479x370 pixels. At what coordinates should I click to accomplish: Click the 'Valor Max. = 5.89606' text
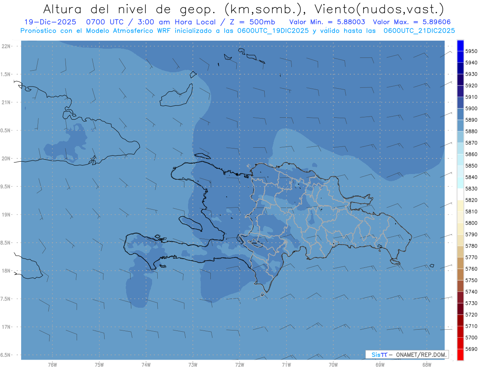413,22
